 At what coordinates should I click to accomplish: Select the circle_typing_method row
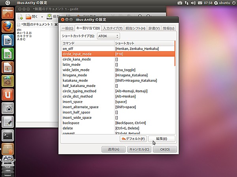(x=118, y=91)
